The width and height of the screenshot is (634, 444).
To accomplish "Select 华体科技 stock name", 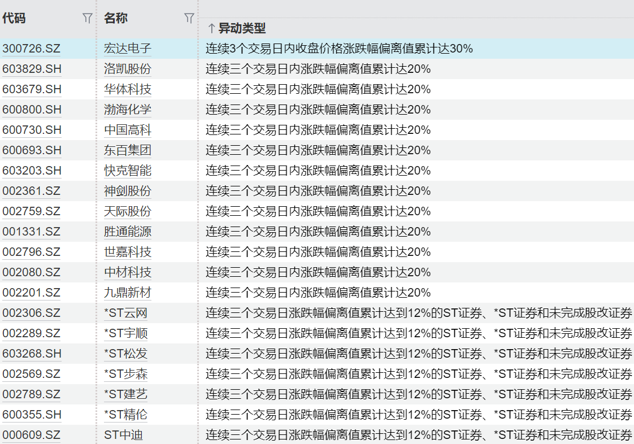I will 128,90.
